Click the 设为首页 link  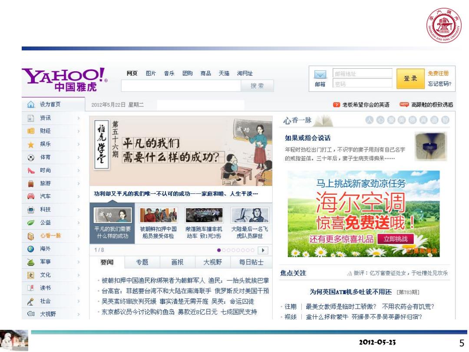(50, 104)
